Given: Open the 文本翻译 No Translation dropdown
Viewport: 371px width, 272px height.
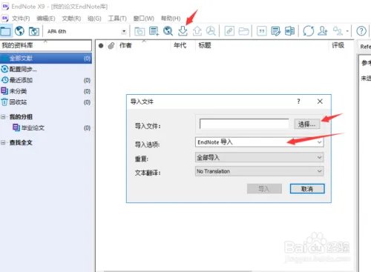Looking at the screenshot, I should [259, 171].
